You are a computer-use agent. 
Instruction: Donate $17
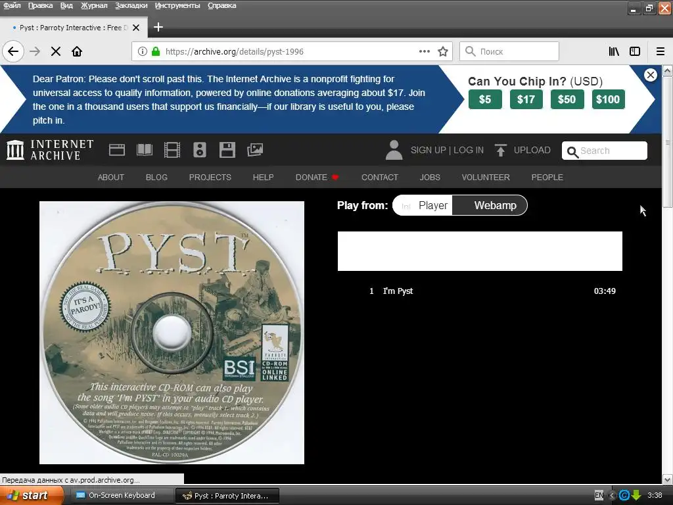point(526,99)
